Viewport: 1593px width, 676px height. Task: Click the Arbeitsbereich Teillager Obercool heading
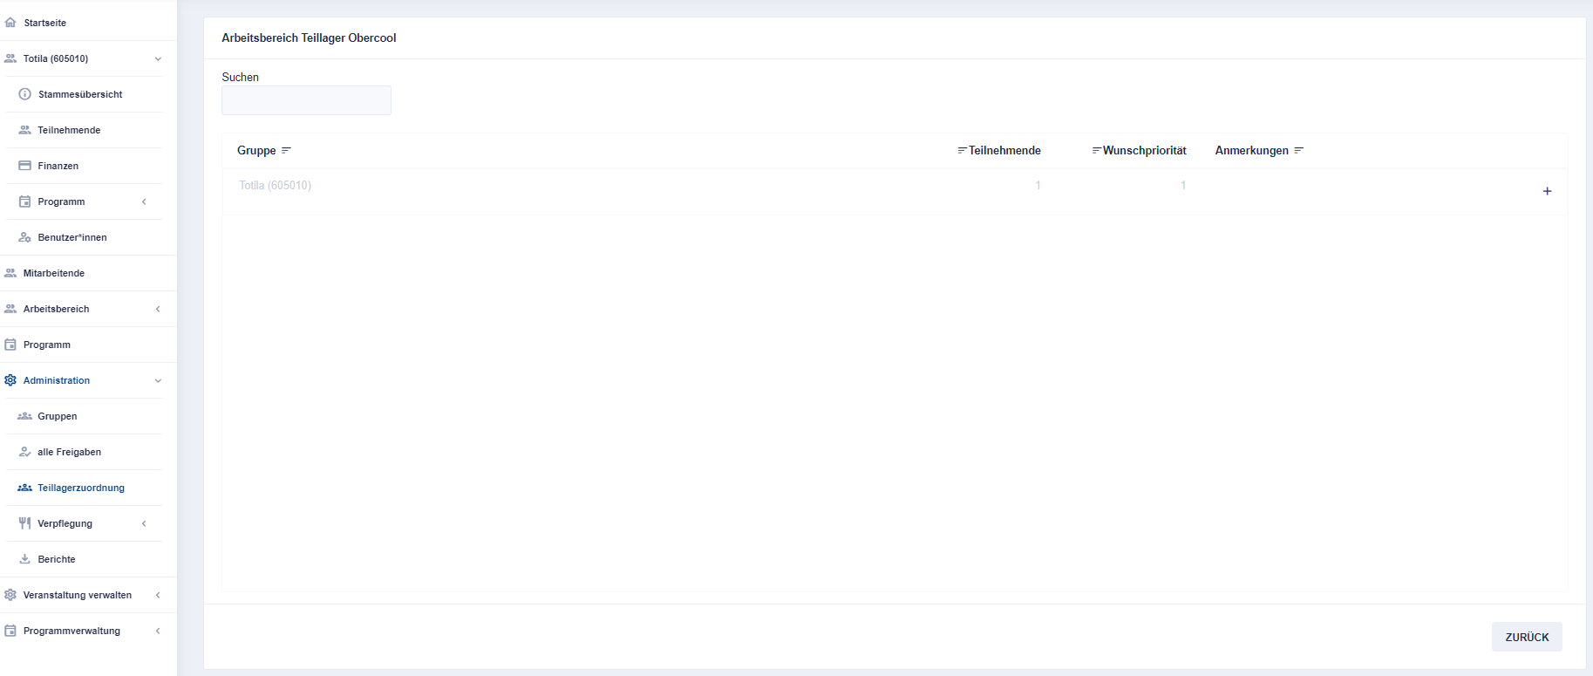pyautogui.click(x=309, y=38)
